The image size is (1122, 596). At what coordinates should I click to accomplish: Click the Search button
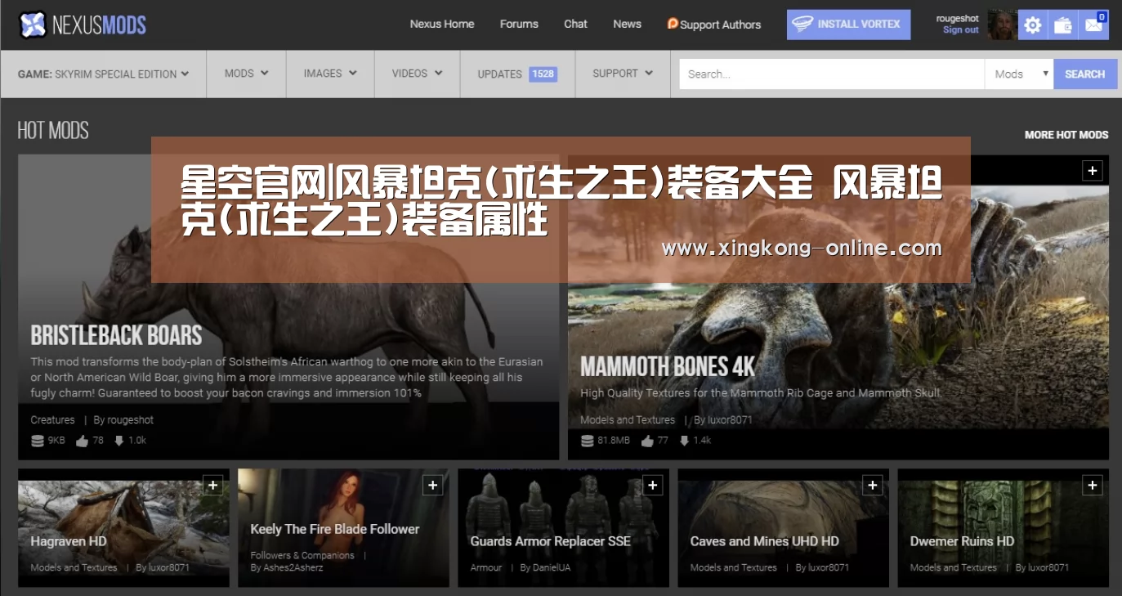pyautogui.click(x=1085, y=74)
